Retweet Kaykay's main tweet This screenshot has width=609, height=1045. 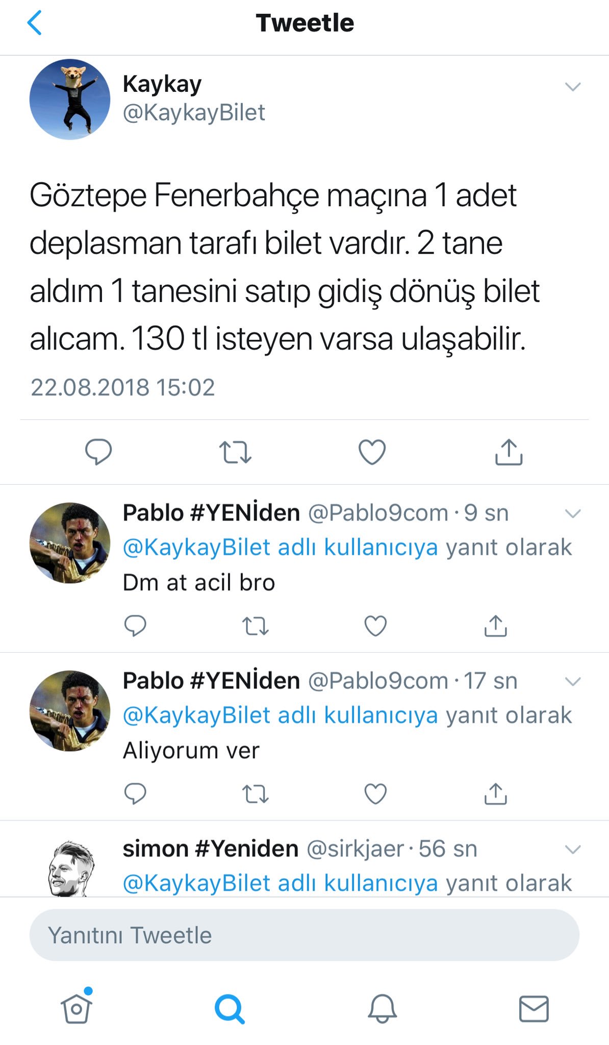click(x=235, y=452)
